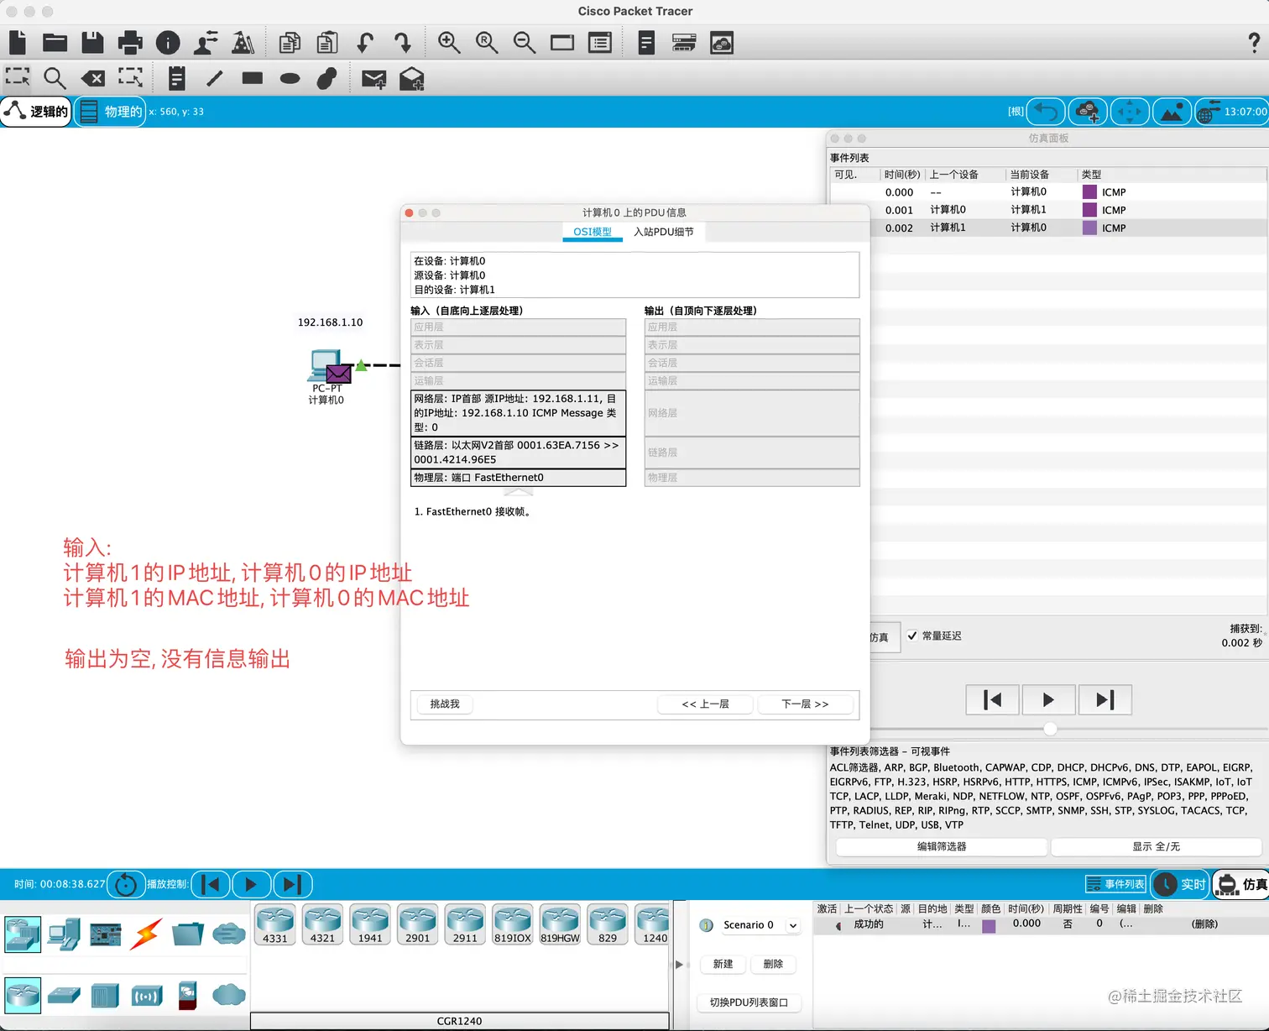Adjust the simulation speed slider
Screen dimensions: 1269x1031
tap(1050, 728)
